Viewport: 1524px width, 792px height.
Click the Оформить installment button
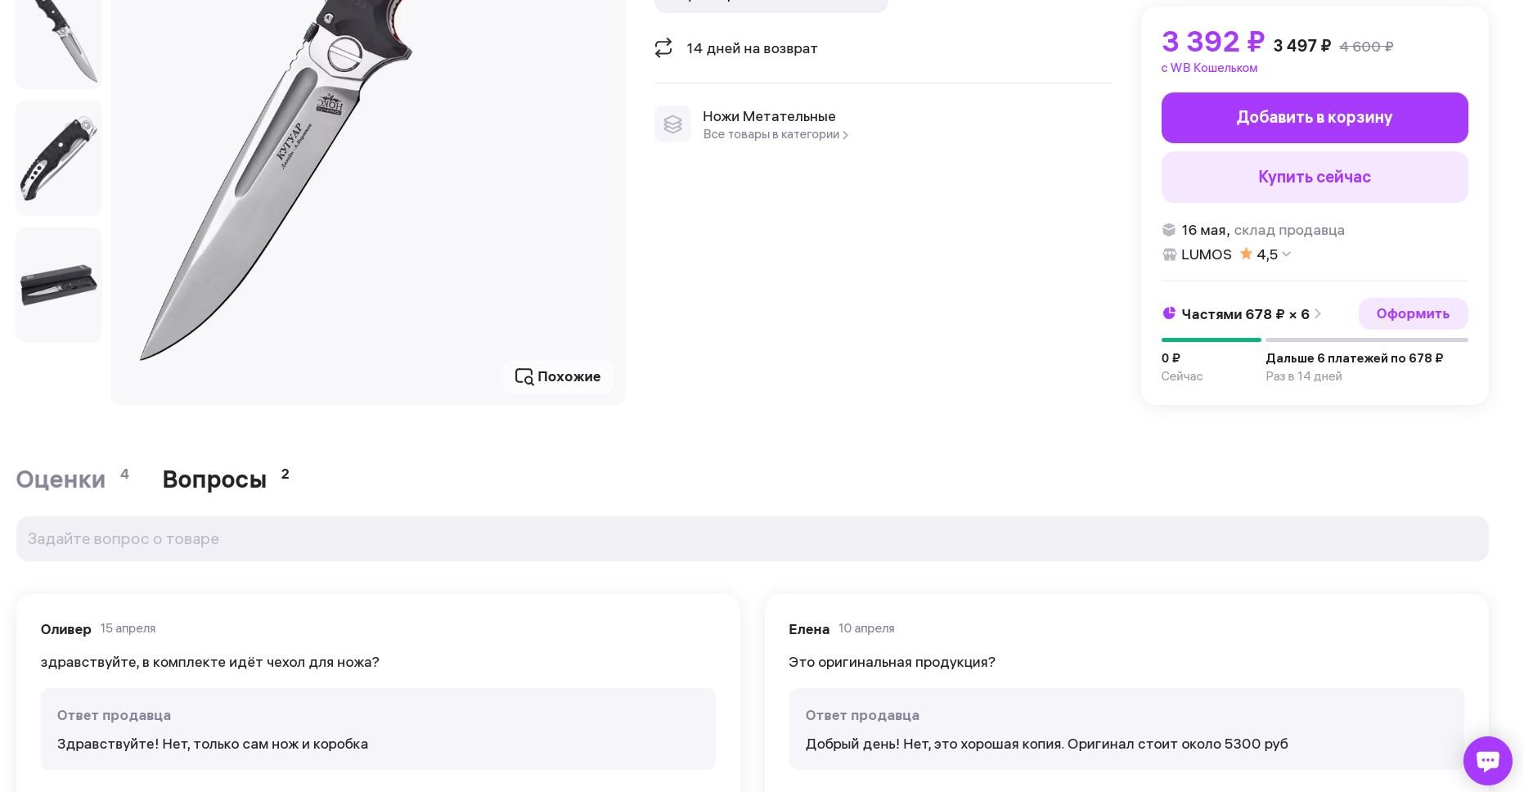[x=1413, y=314]
